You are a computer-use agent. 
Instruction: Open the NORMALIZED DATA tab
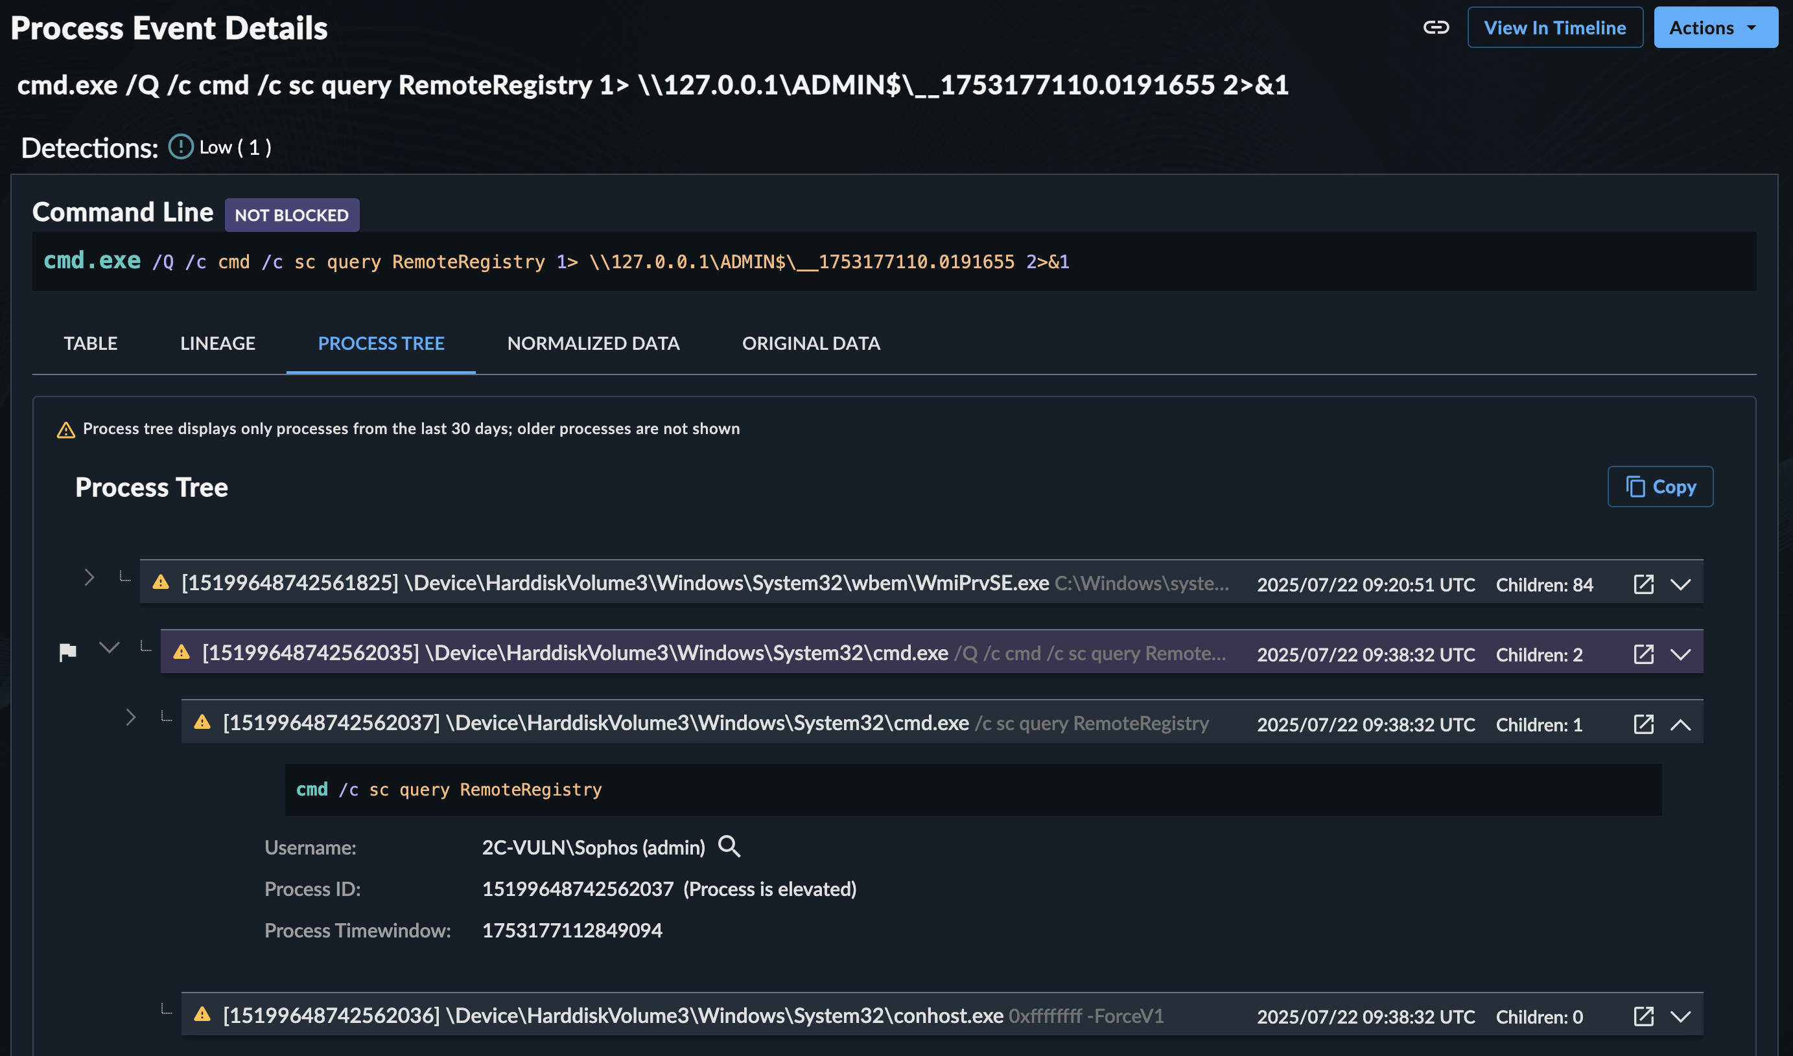coord(593,343)
